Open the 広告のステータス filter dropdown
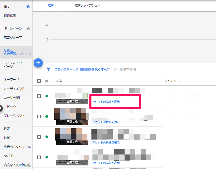The image size is (216, 169). (x=82, y=69)
